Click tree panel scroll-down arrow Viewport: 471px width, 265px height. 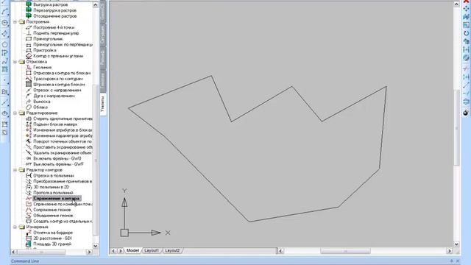click(96, 246)
